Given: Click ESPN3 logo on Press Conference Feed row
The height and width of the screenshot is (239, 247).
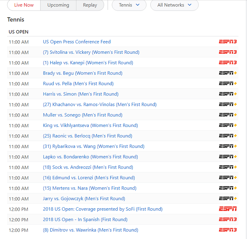Looking at the screenshot, I should point(228,42).
